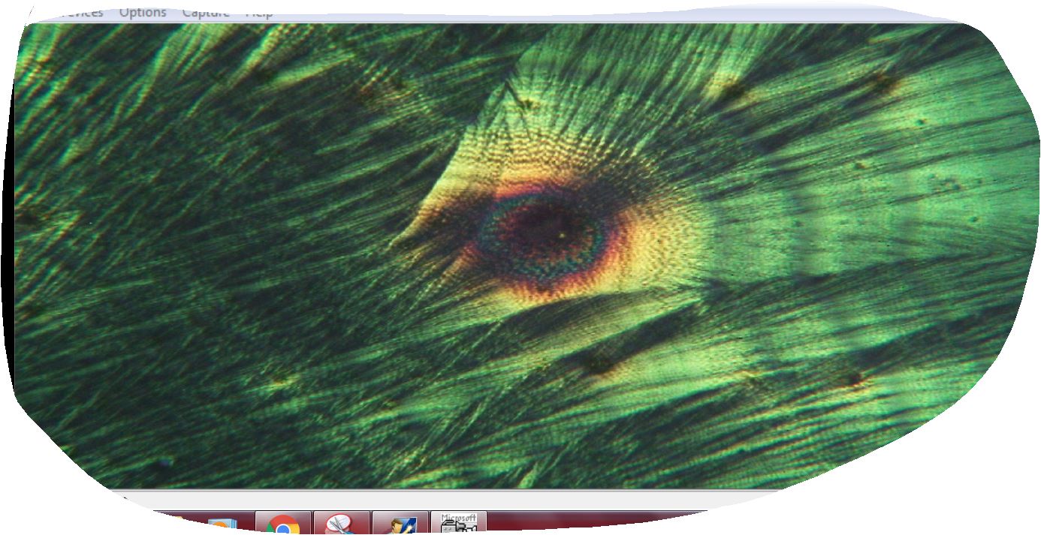Screen dimensions: 1041x535
Task: Click the person-with-blue-screen taskbar icon
Action: click(x=400, y=525)
